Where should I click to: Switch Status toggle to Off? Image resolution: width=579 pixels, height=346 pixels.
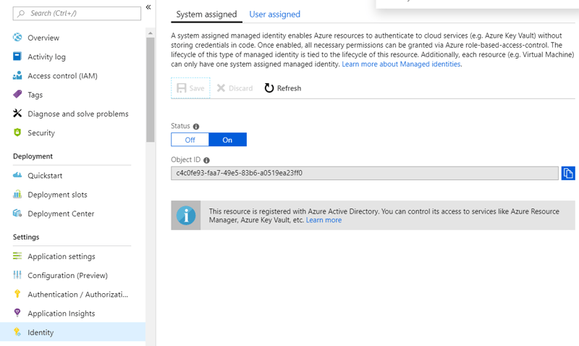[x=190, y=140]
